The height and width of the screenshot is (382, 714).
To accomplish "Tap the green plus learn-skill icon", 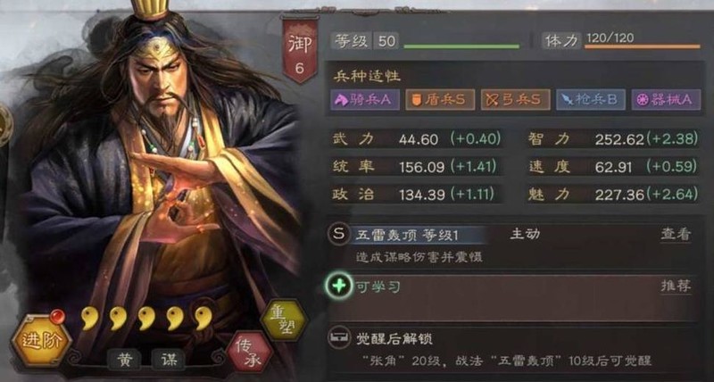I will tap(339, 286).
